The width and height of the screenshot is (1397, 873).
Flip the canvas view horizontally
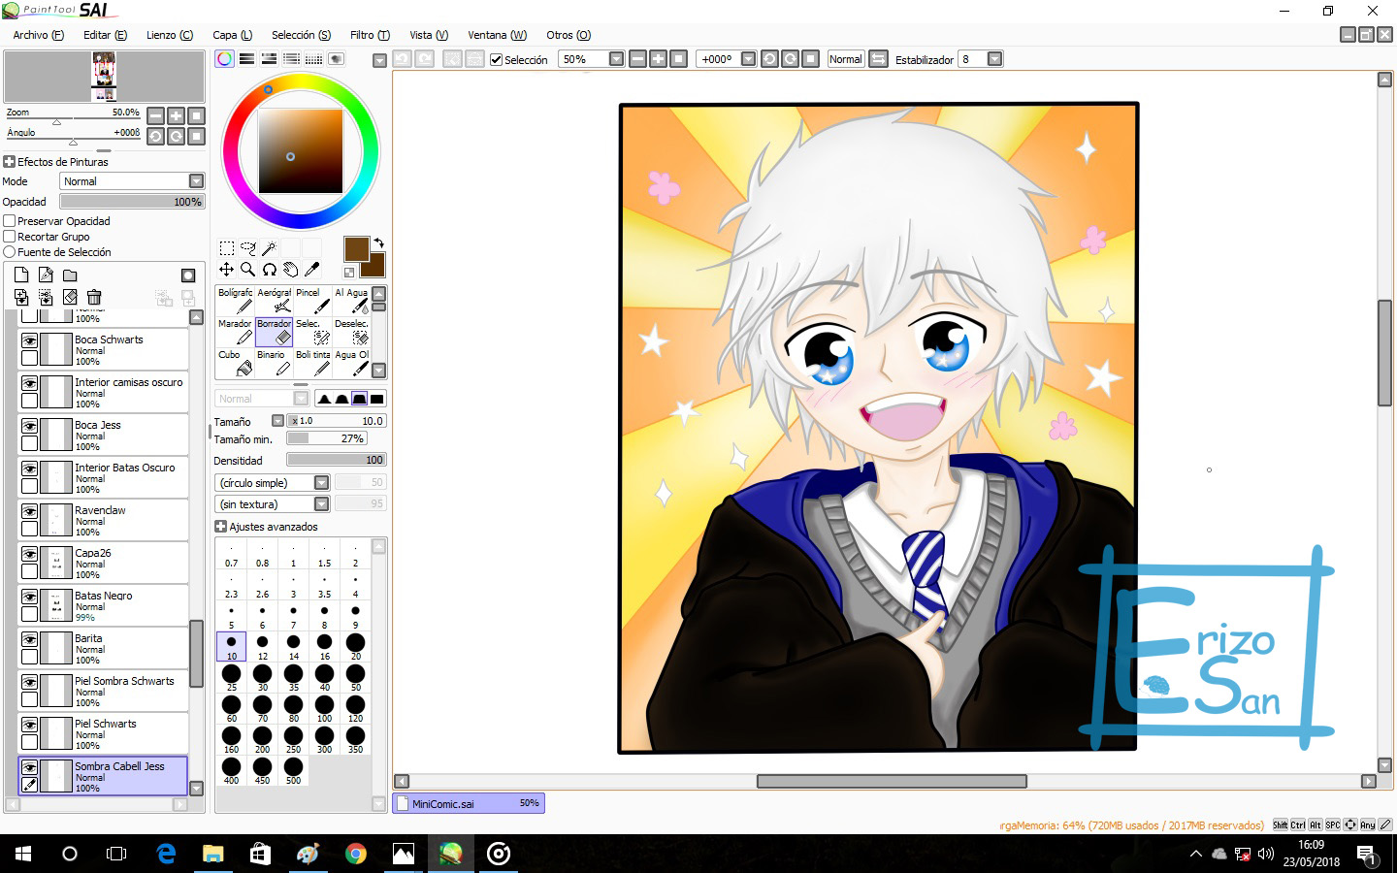coord(878,59)
